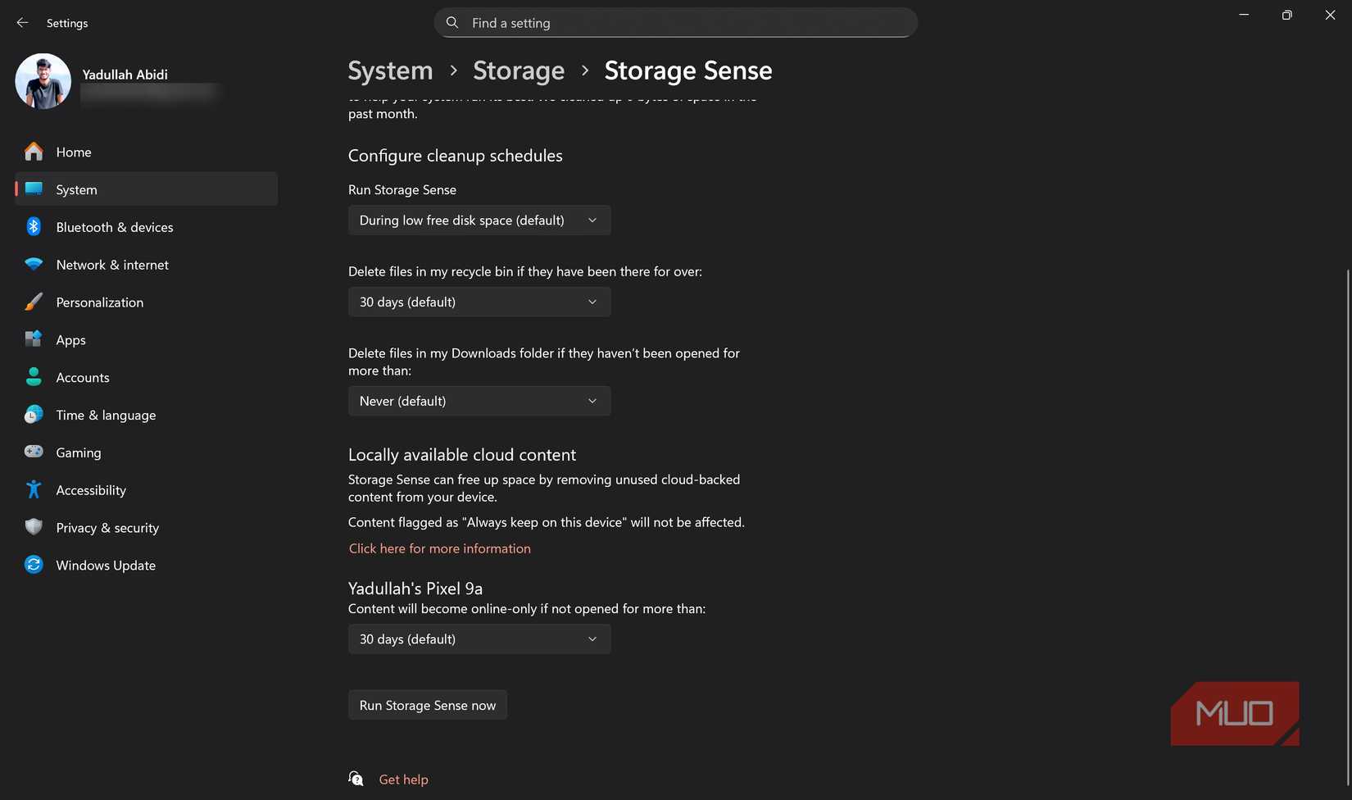Open Personalization settings via the brush icon
The image size is (1352, 800).
pyautogui.click(x=33, y=302)
